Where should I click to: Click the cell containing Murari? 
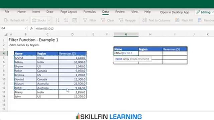25,84
